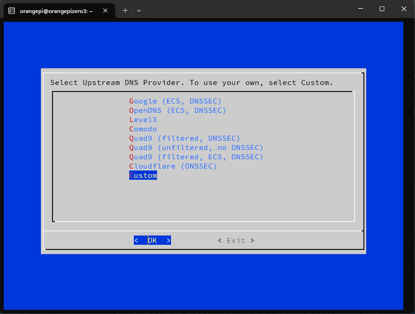The width and height of the screenshot is (415, 314).
Task: Select Quad9 (unfiltered, no DNSSEC)
Action: 196,147
